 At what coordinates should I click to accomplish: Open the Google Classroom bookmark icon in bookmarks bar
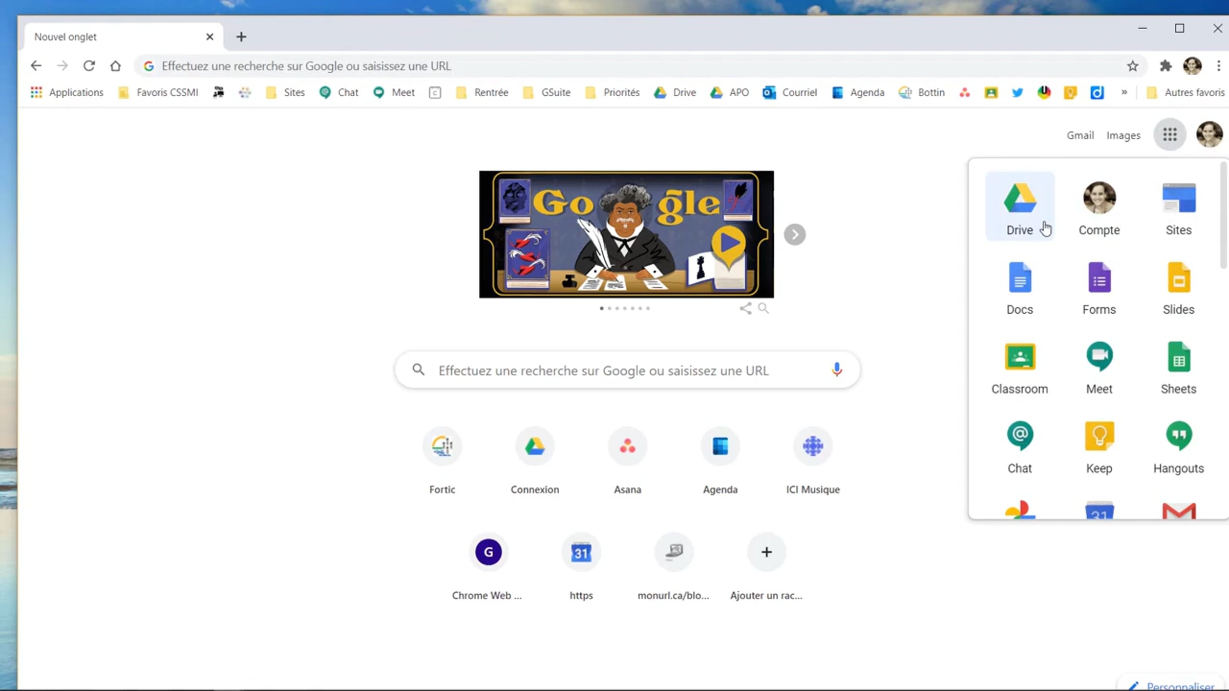pos(991,93)
